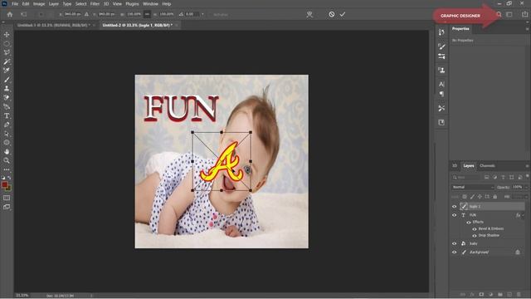Screen dimensions: 531x299
Task: Open the Properties panel flyout menu
Action: [x=527, y=29]
